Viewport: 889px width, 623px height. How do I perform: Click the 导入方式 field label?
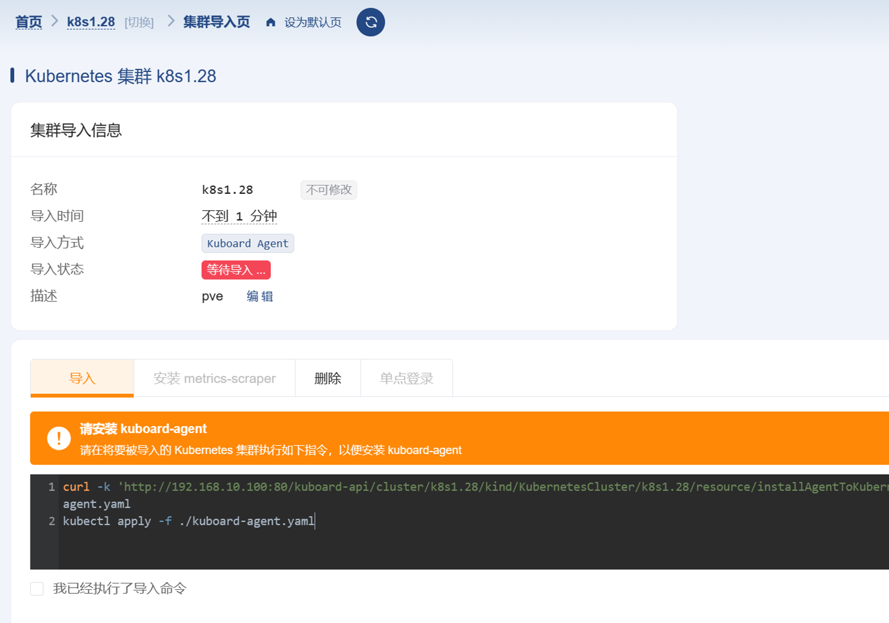tap(57, 243)
